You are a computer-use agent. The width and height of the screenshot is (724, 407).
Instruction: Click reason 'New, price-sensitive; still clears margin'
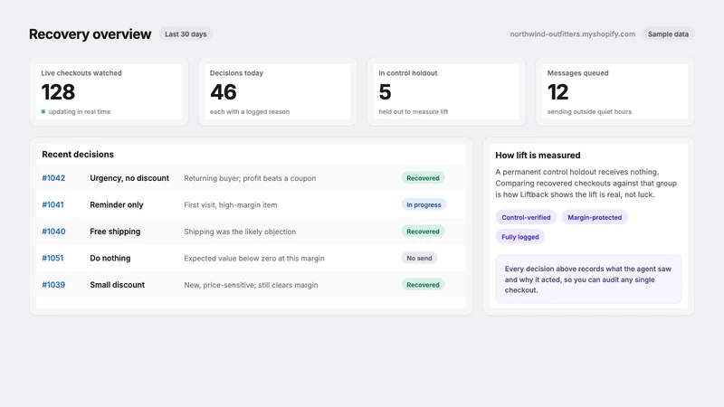251,285
